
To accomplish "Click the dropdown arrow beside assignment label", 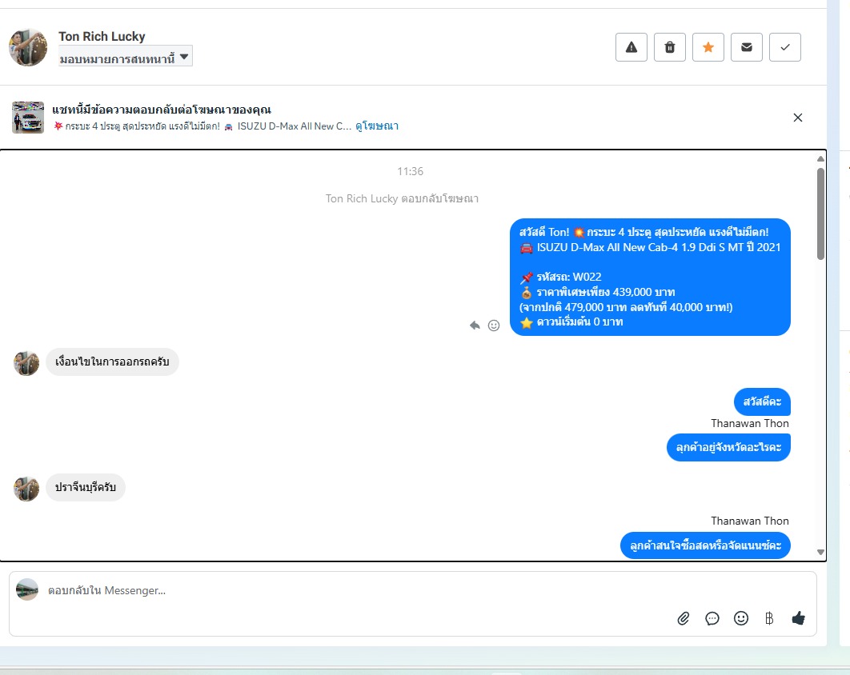I will [x=184, y=56].
